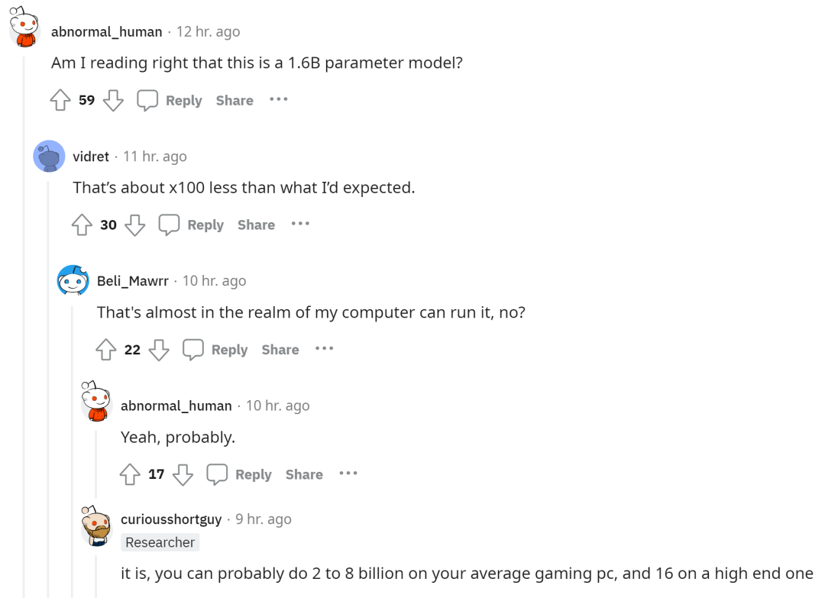Viewport: 825px width, 598px height.
Task: Upvote Beli_Mawrr's comment
Action: tap(106, 350)
